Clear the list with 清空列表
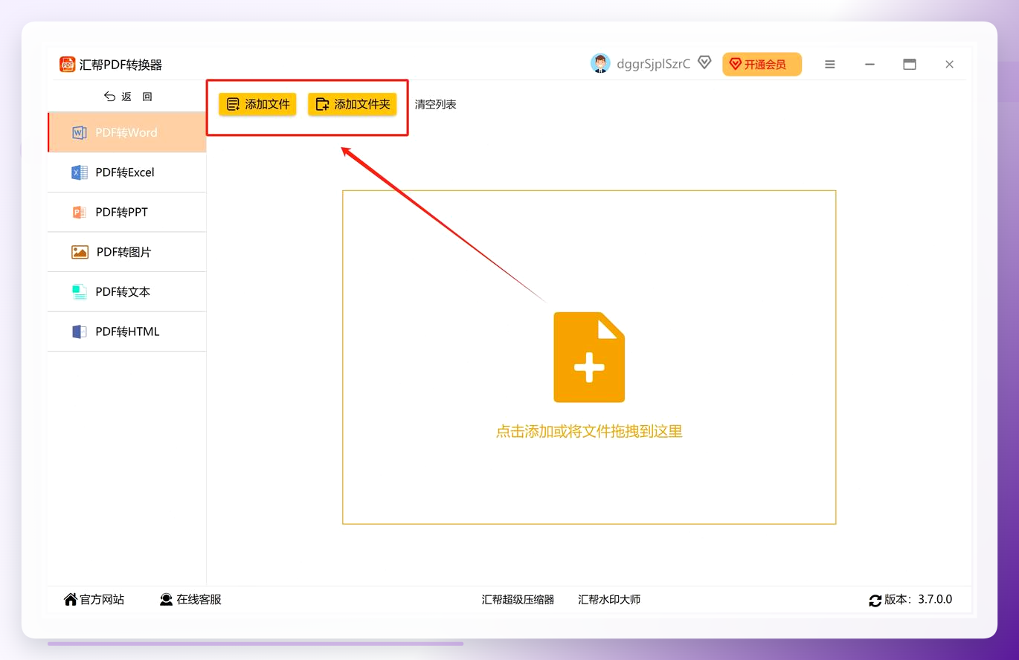This screenshot has height=660, width=1019. point(436,105)
